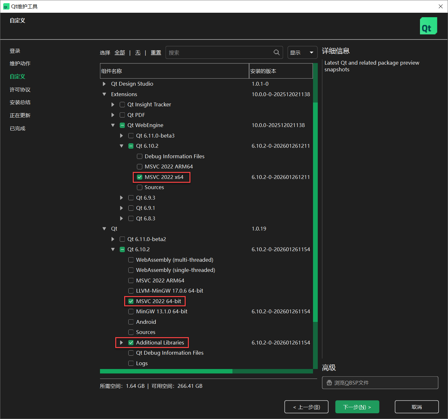Click the 全部 select-all link
The height and width of the screenshot is (419, 448).
tap(120, 53)
